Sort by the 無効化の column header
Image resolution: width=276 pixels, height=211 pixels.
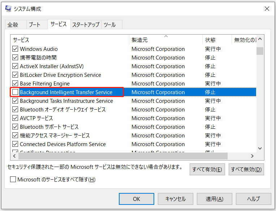point(244,40)
